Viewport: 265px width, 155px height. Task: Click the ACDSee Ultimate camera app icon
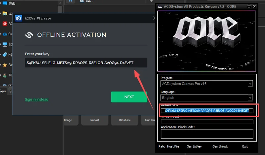[x=19, y=18]
